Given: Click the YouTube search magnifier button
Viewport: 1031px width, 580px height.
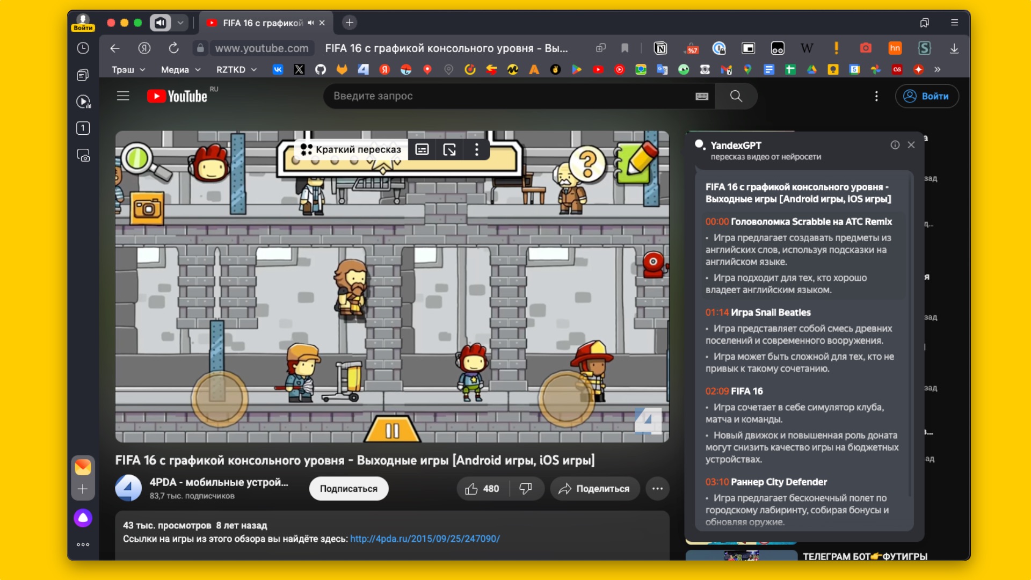Looking at the screenshot, I should pyautogui.click(x=736, y=96).
